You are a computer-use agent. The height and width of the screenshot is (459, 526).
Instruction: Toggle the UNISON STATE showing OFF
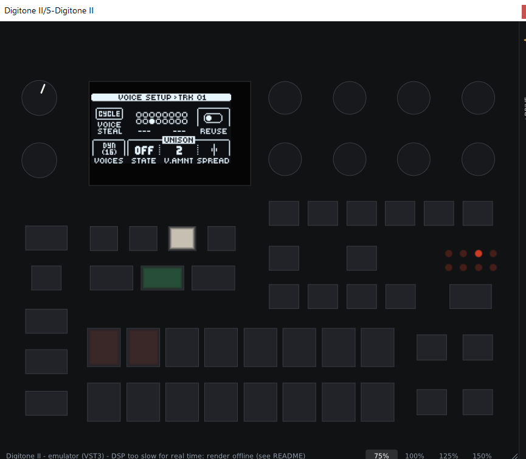(x=144, y=151)
